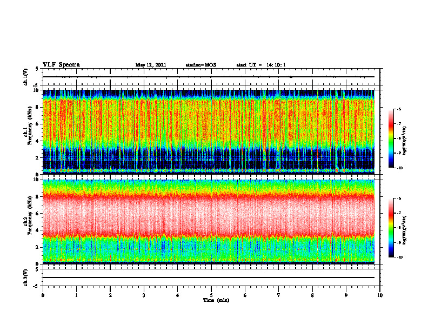The height and width of the screenshot is (331, 428).
Task: Click the ch.2 color bar log(PSD) label
Action: pyautogui.click(x=405, y=230)
